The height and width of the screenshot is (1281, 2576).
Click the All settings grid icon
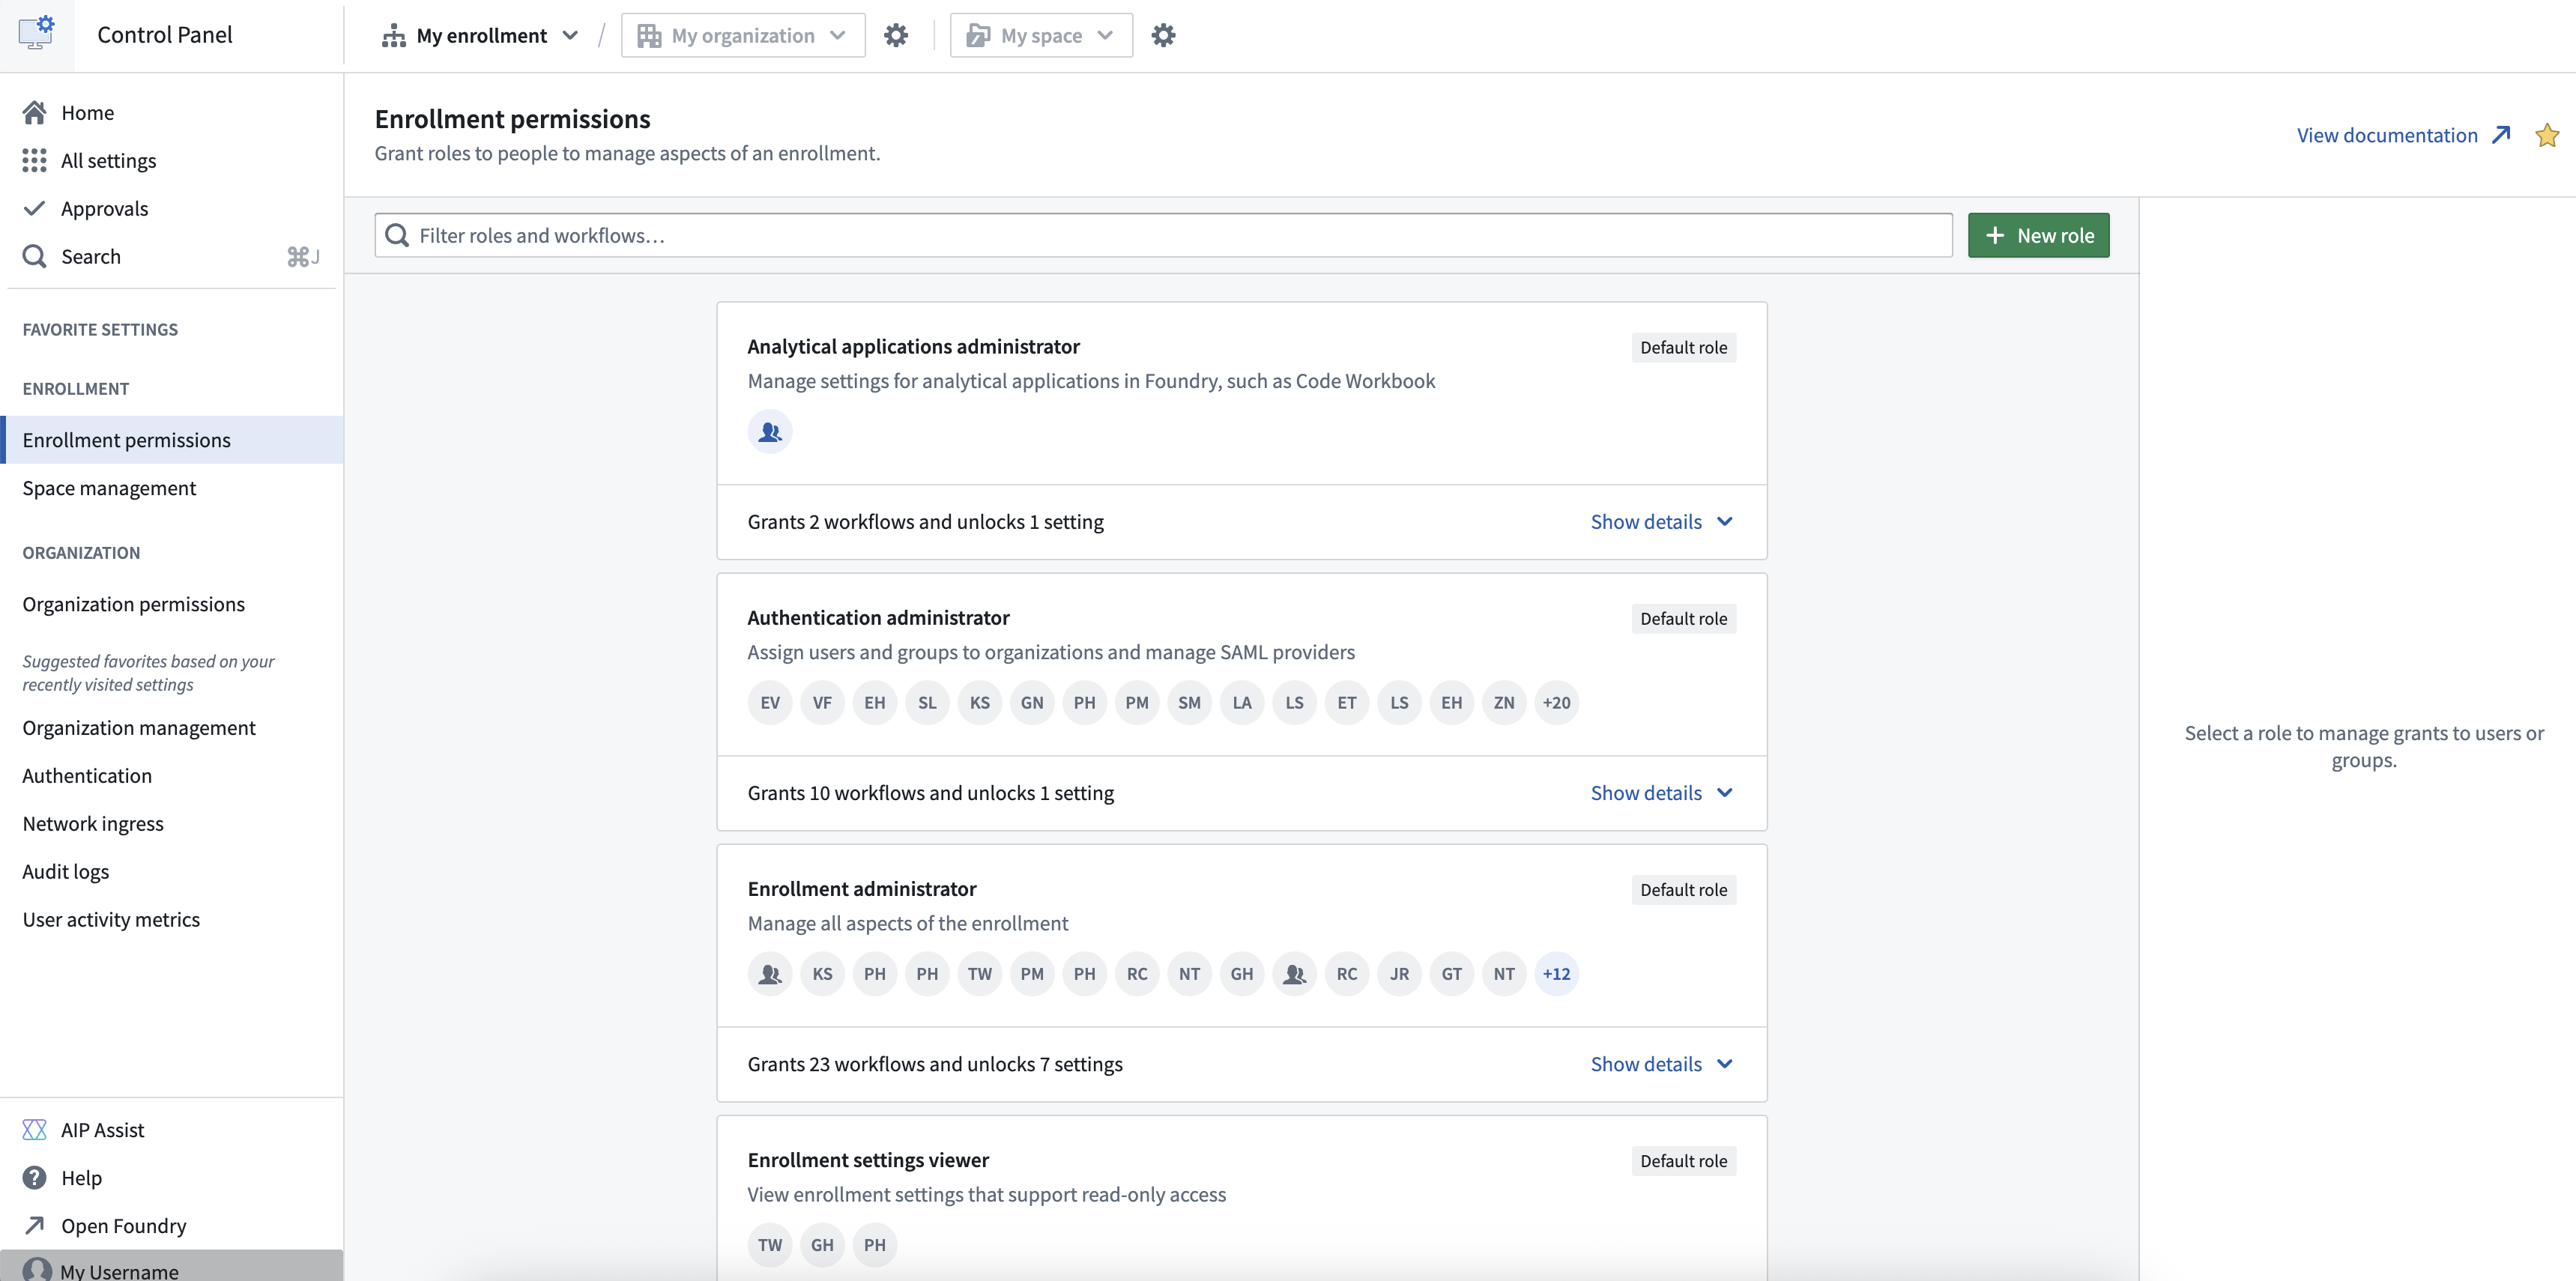point(35,160)
